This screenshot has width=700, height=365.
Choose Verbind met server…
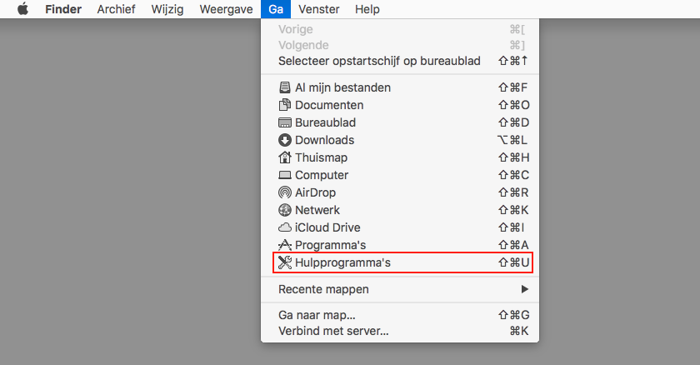pyautogui.click(x=400, y=331)
